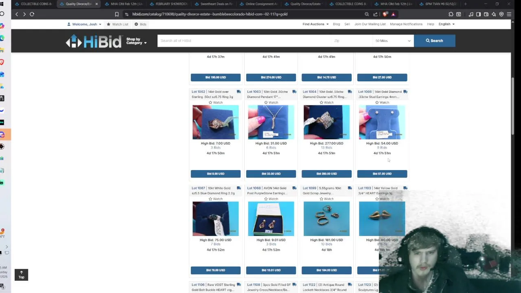Click shipping truck icon on Lot 1066

[x=405, y=92]
